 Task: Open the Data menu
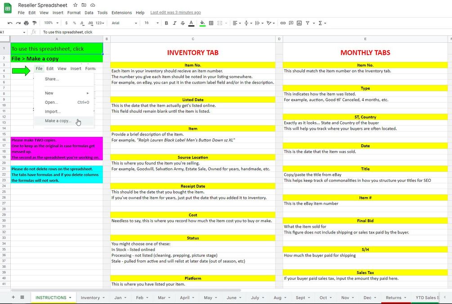click(89, 13)
